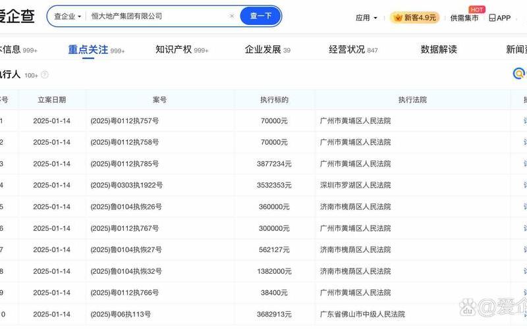Open the APP download link

click(x=500, y=18)
